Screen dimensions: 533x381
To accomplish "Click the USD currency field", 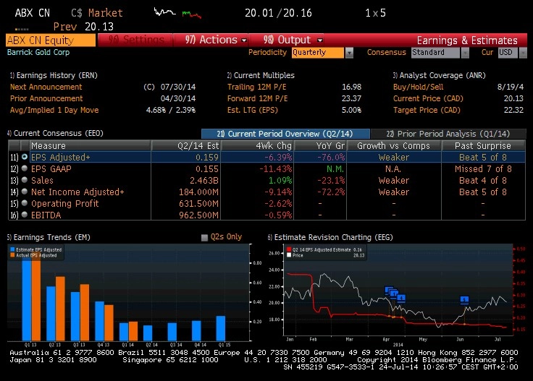I will 508,53.
